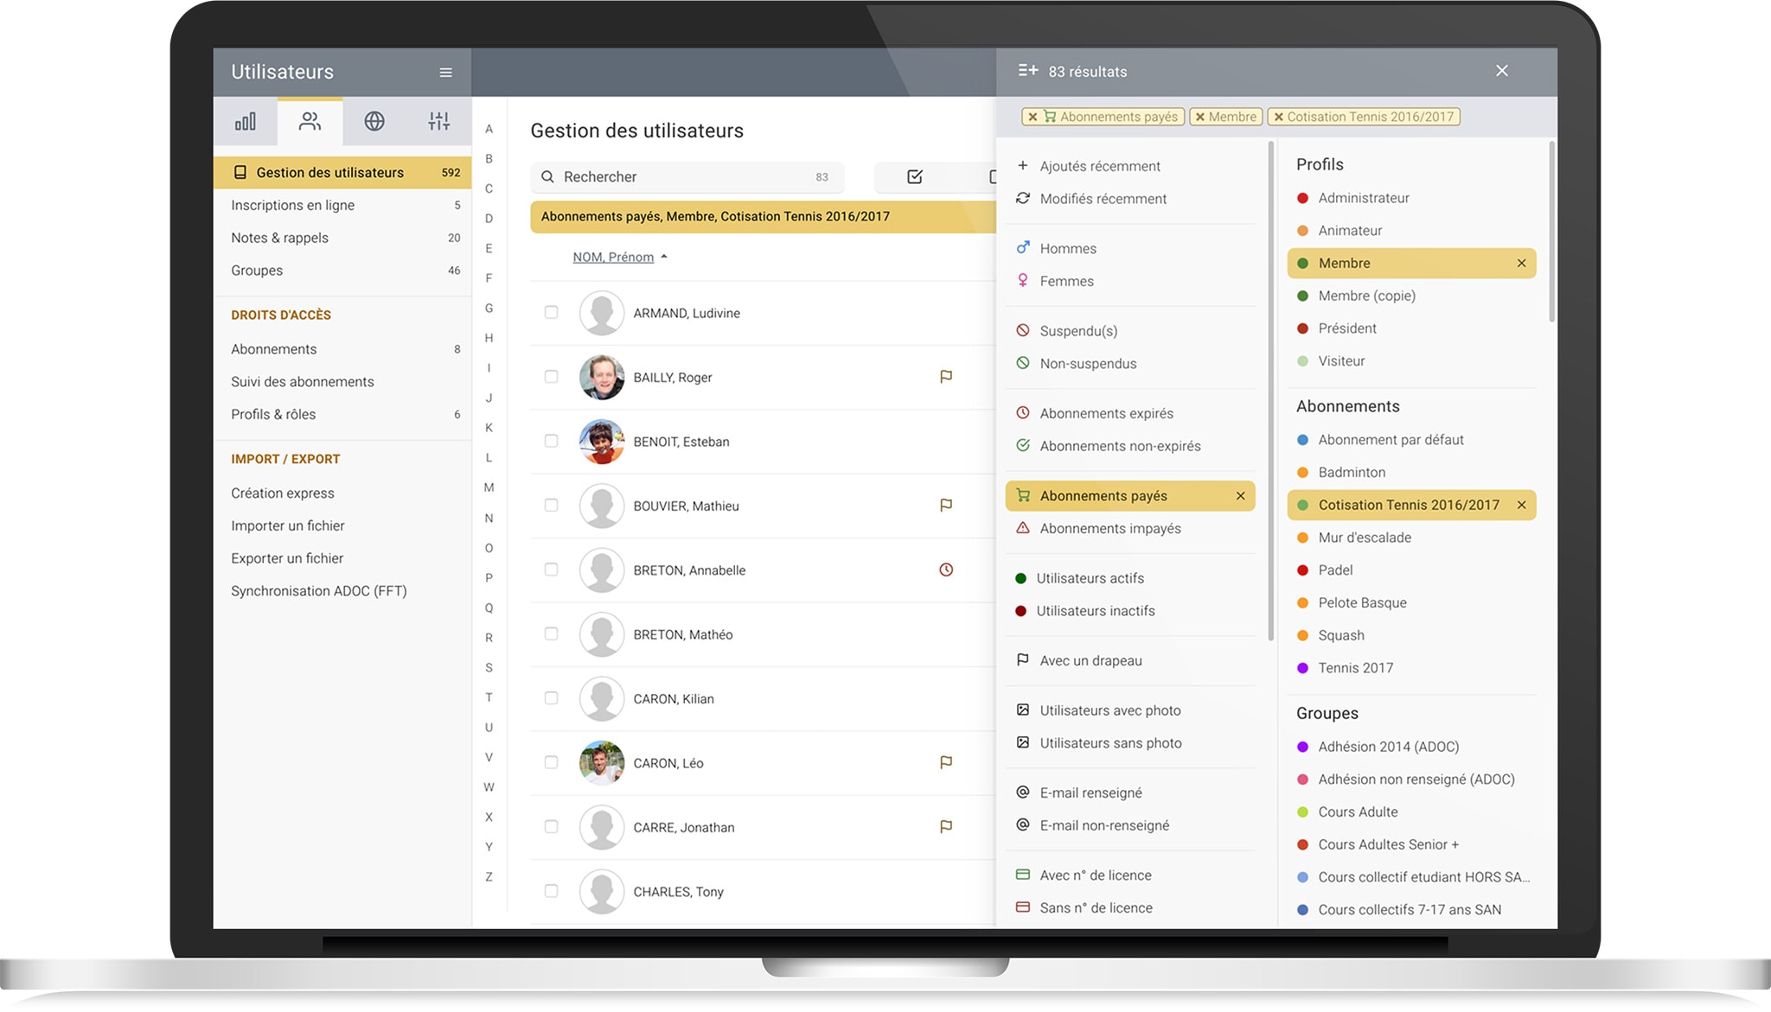
Task: Click the select-all checkmark icon near search
Action: pyautogui.click(x=914, y=177)
